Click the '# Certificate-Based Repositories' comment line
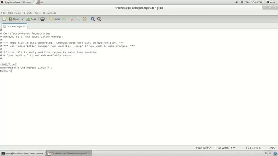278x156 pixels. (25, 33)
